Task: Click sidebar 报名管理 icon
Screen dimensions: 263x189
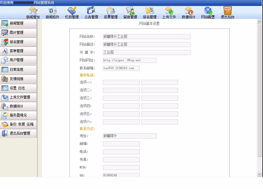Action: pyautogui.click(x=4, y=42)
